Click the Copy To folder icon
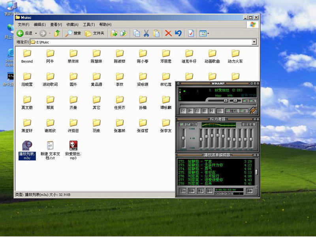Screen dimensions: 316x237 (124, 33)
